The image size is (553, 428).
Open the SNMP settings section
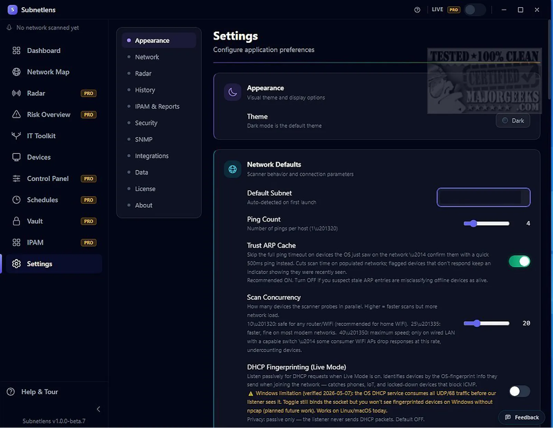click(159, 139)
